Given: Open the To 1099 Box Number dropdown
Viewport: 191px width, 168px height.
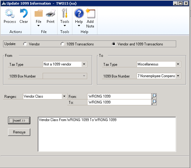Looking at the screenshot, I should (178, 76).
